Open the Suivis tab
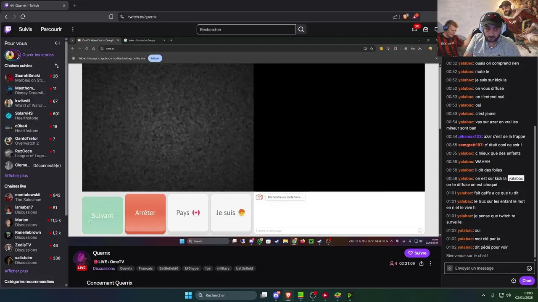This screenshot has height=302, width=538. 25,29
